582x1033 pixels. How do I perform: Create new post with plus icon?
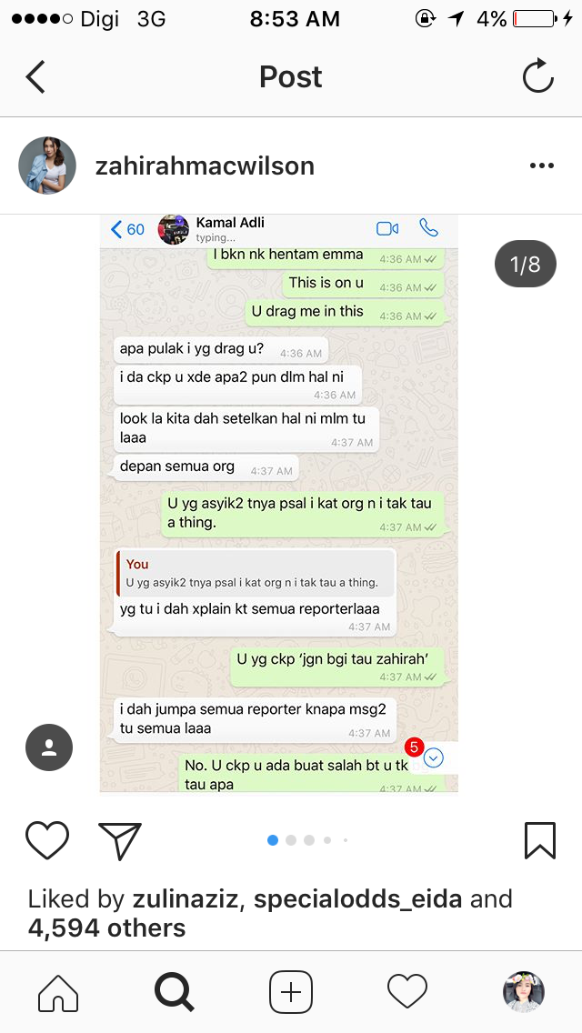click(x=291, y=992)
